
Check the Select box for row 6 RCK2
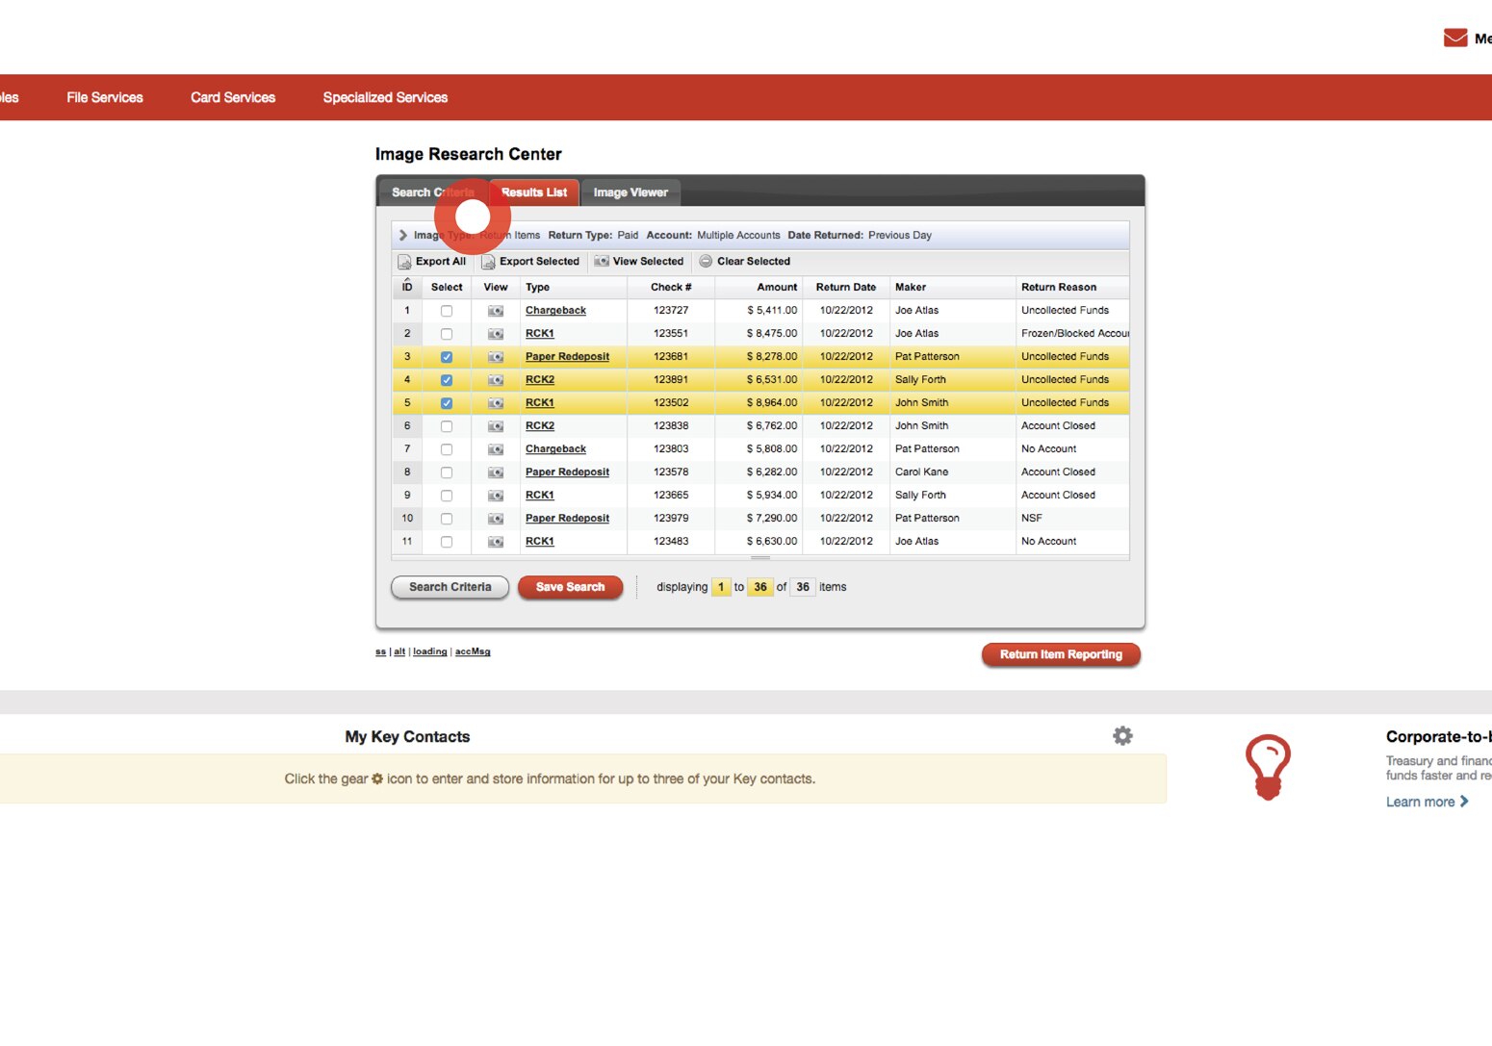tap(446, 425)
